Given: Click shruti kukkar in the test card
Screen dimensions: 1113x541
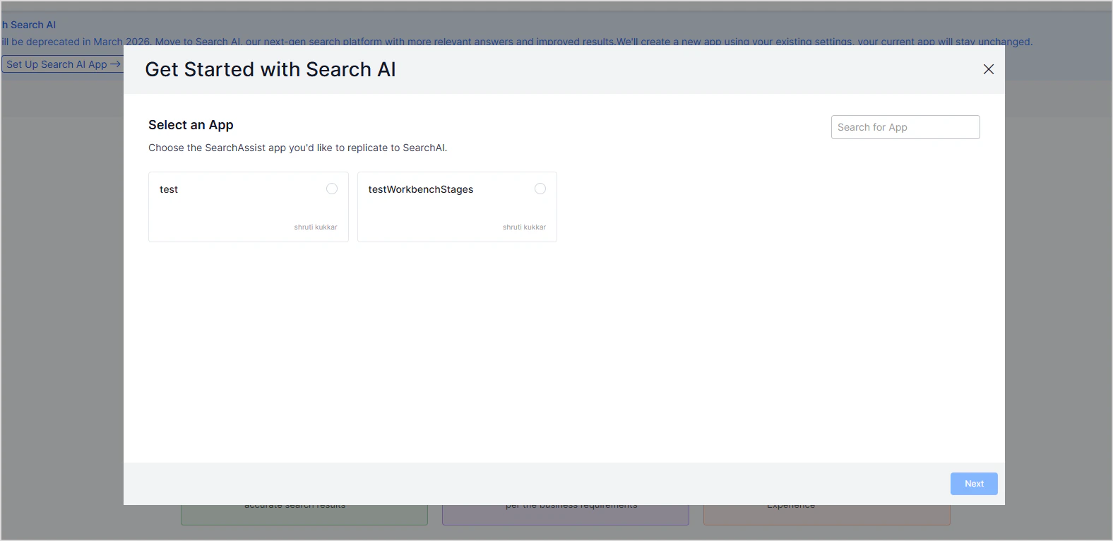Looking at the screenshot, I should tap(316, 227).
